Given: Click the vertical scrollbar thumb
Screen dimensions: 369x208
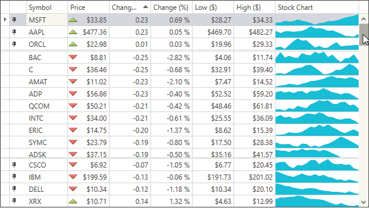Looking at the screenshot, I should [364, 35].
